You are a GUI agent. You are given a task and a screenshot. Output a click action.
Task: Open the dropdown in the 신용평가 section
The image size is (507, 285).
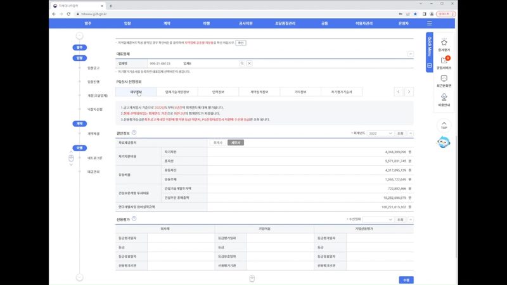[x=378, y=220]
